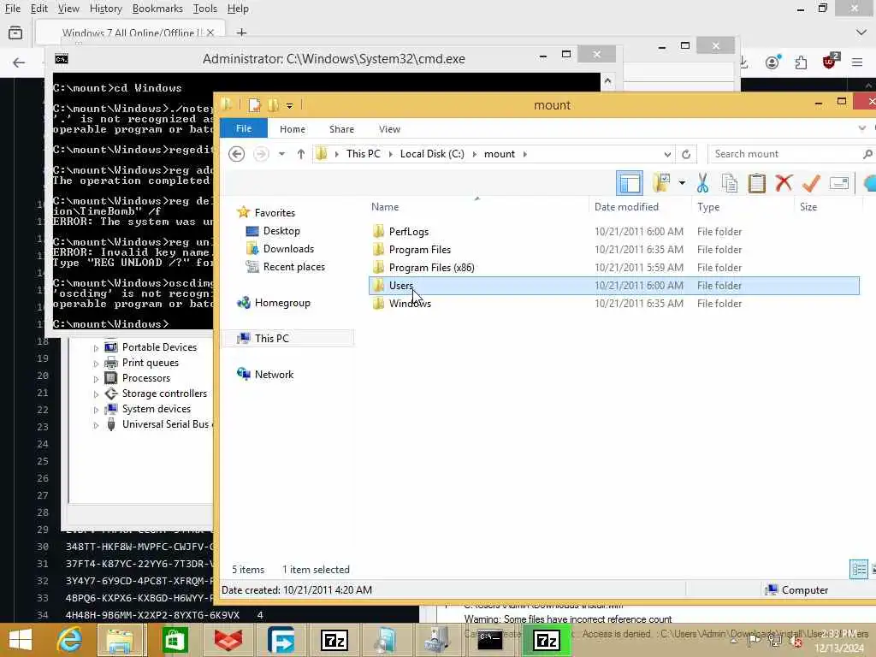Select the Windows folder
This screenshot has width=876, height=657.
410,304
